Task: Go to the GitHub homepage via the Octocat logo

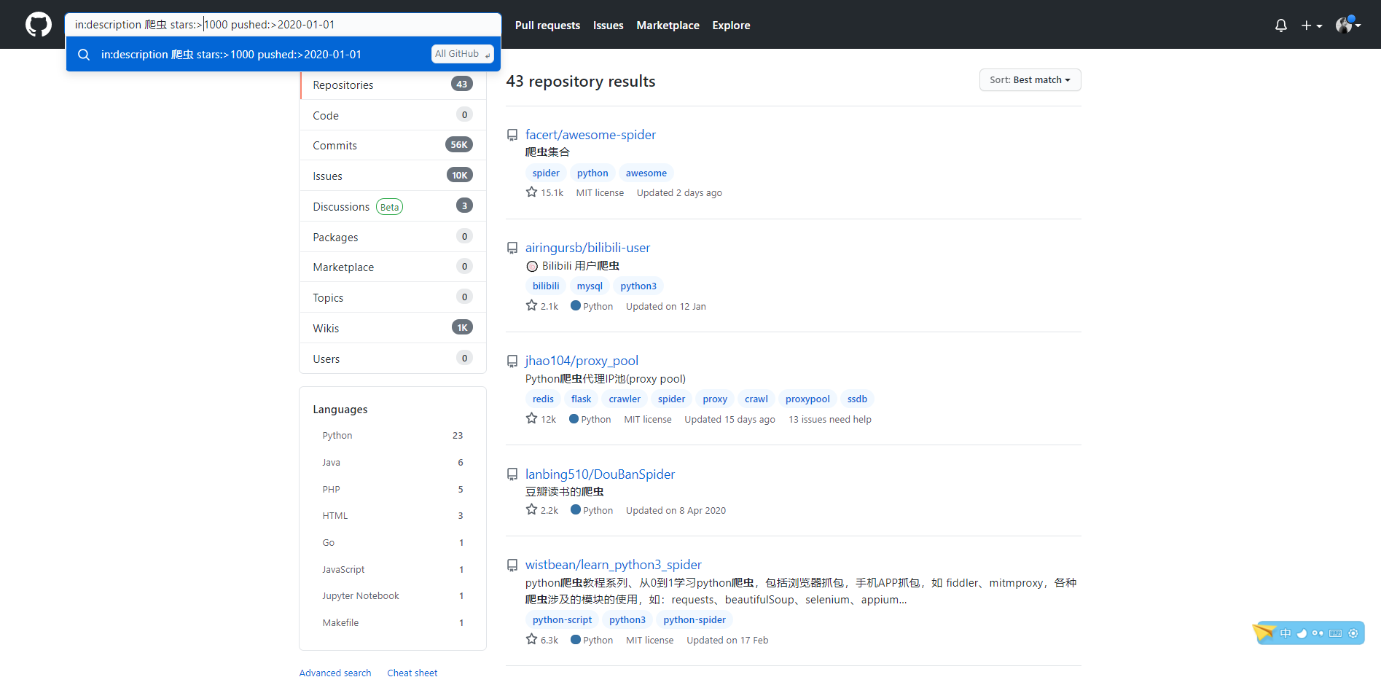Action: (39, 25)
